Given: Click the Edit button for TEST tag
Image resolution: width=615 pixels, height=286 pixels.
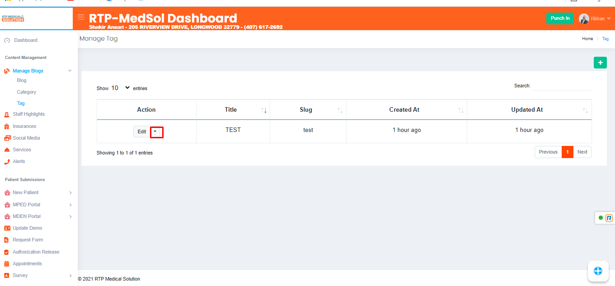Looking at the screenshot, I should pos(142,132).
